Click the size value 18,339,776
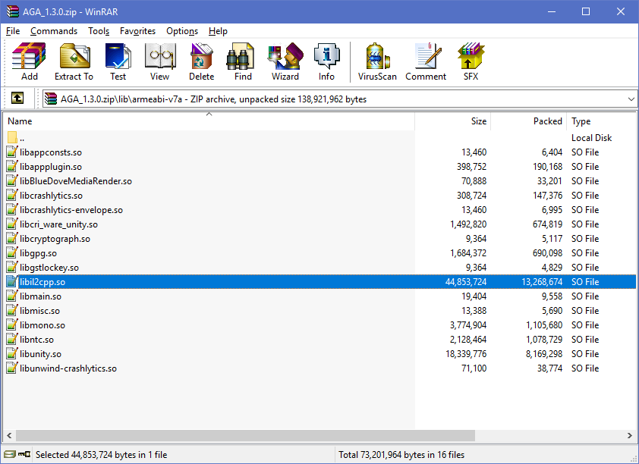639x464 pixels. pos(466,354)
